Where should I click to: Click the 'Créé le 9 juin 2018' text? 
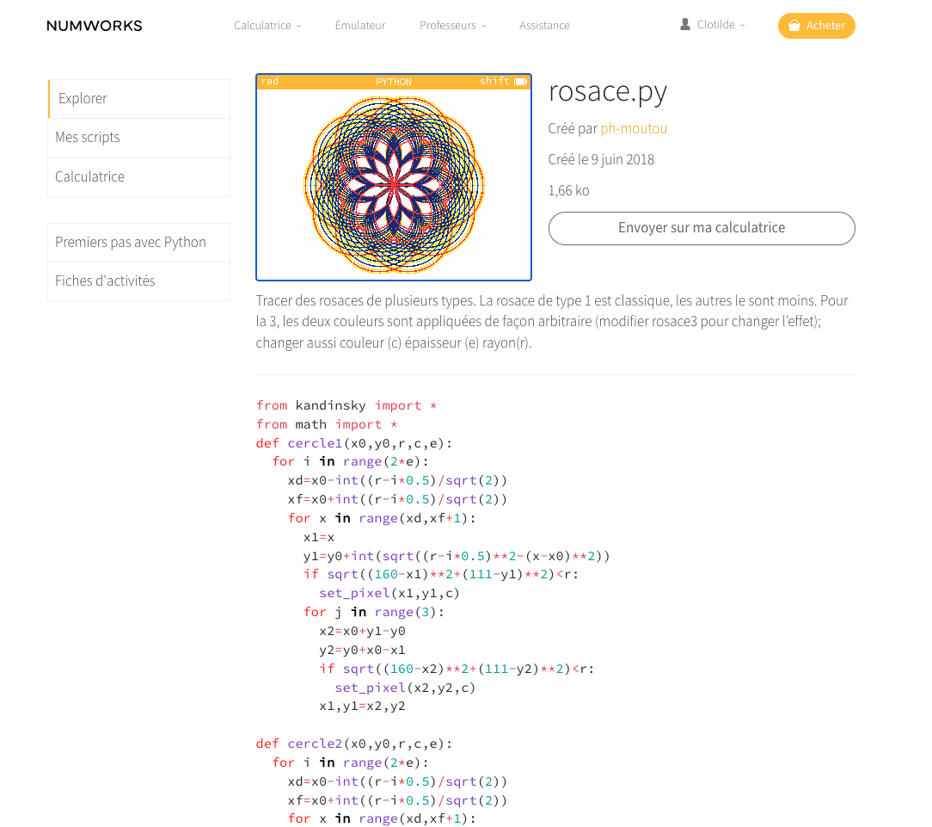601,159
